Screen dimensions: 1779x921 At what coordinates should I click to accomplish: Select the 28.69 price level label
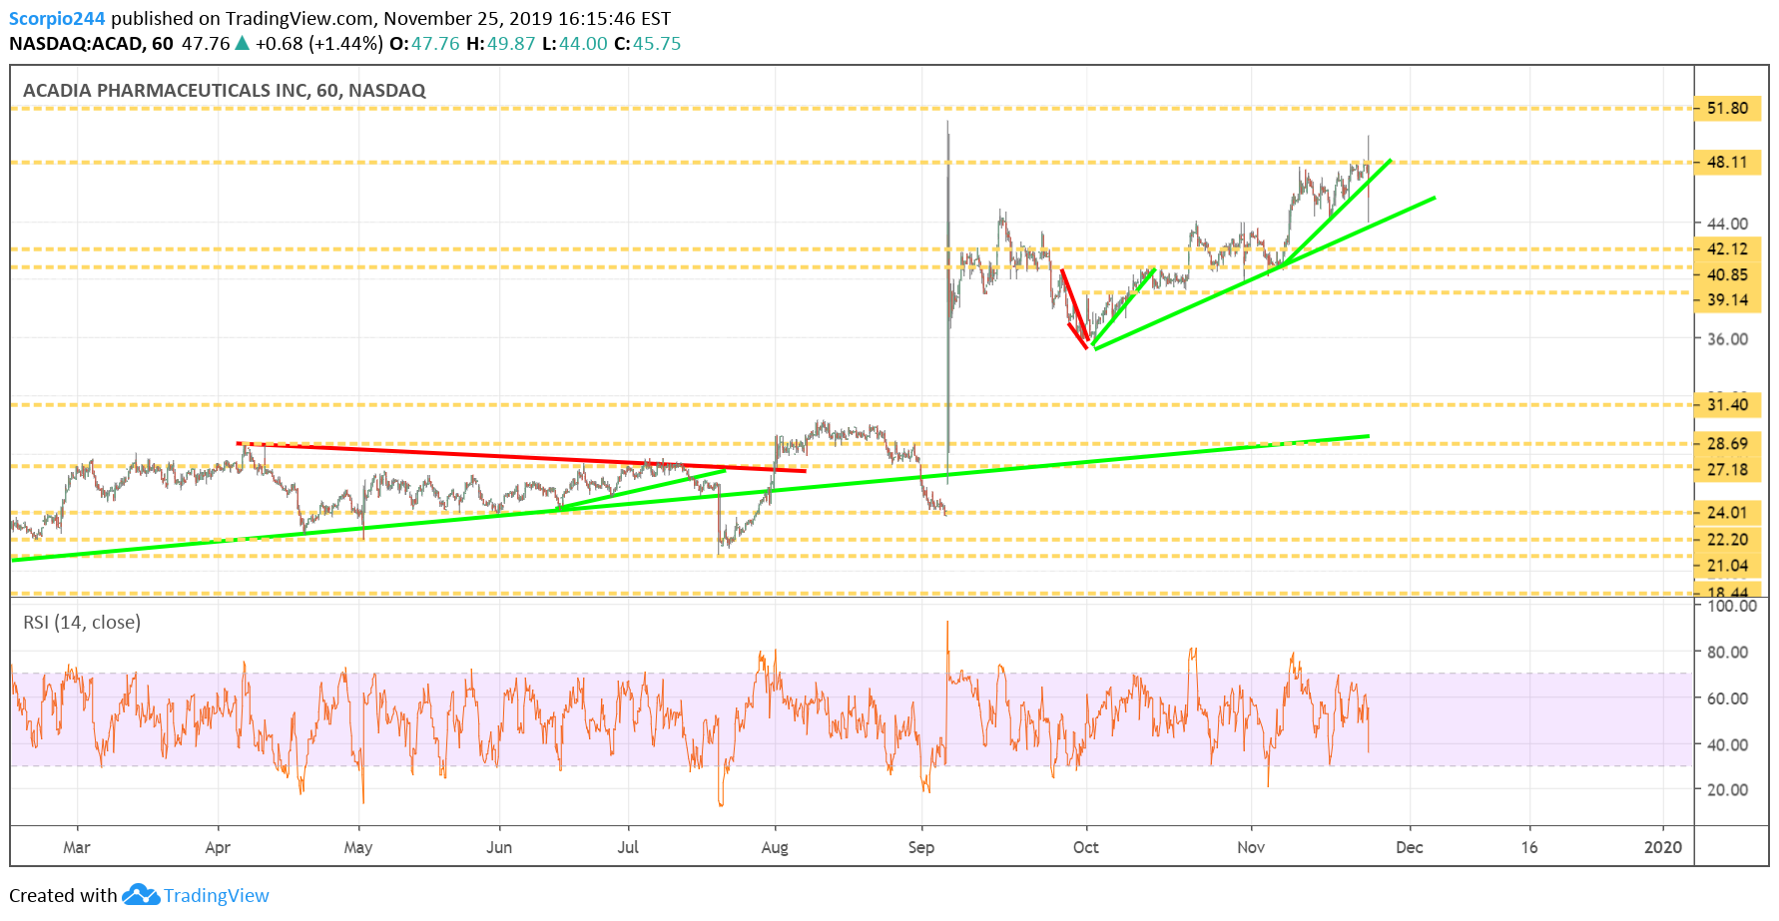point(1727,443)
